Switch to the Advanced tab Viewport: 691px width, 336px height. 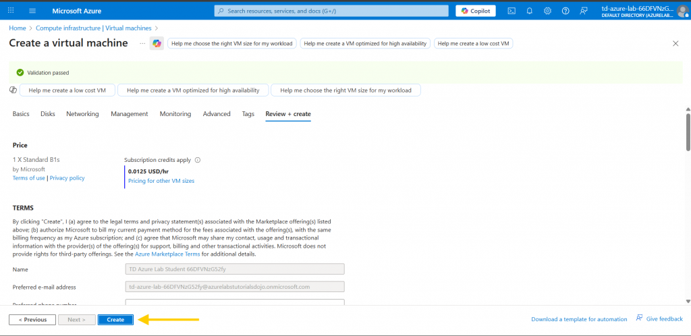click(217, 113)
